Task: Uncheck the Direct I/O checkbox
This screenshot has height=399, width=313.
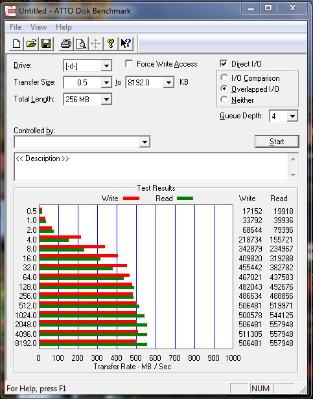Action: tap(224, 63)
